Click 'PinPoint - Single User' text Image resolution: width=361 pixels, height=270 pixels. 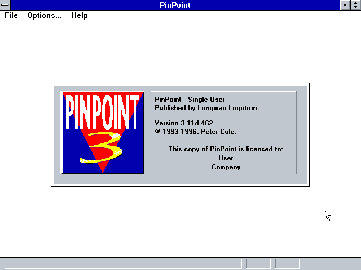point(190,100)
